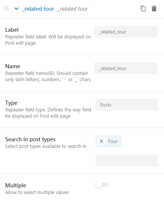Collapse the _related tour field with chevron

17,9
